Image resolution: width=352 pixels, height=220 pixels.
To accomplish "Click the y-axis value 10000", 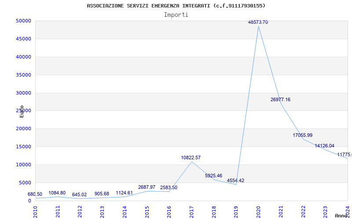I will 24,165.
